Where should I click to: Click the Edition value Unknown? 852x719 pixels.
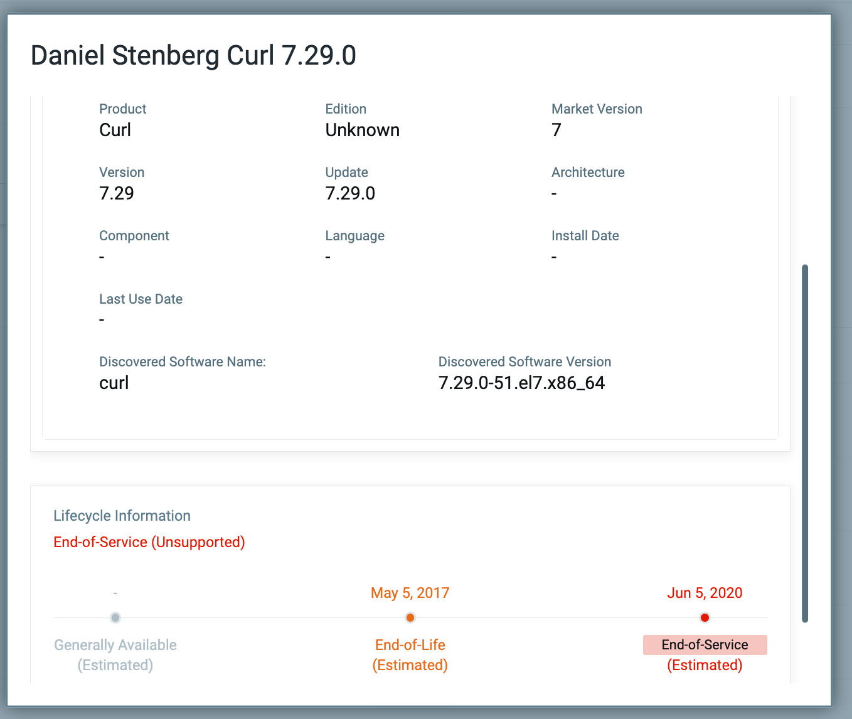[363, 130]
